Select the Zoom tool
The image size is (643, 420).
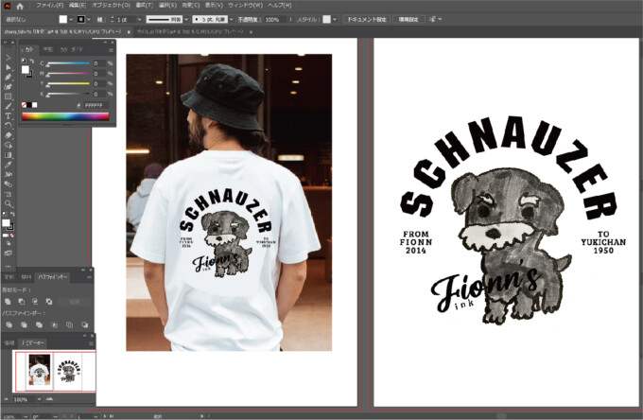point(8,203)
